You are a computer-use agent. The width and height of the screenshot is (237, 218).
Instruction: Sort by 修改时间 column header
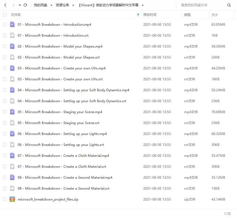click(150, 15)
